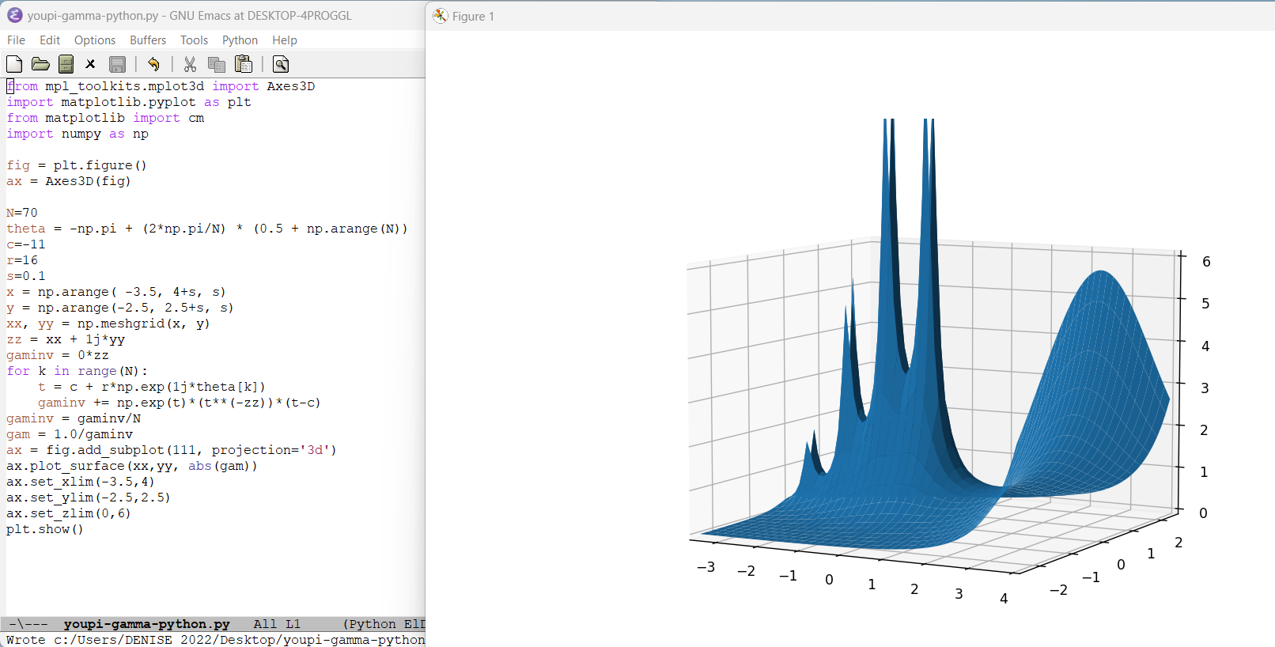Viewport: 1275px width, 647px height.
Task: Cut selection with scissors icon
Action: (190, 64)
